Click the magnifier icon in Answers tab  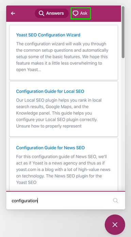[41, 13]
